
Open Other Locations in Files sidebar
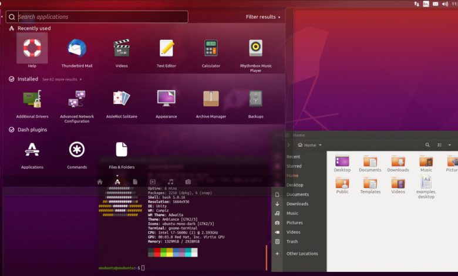(x=302, y=254)
